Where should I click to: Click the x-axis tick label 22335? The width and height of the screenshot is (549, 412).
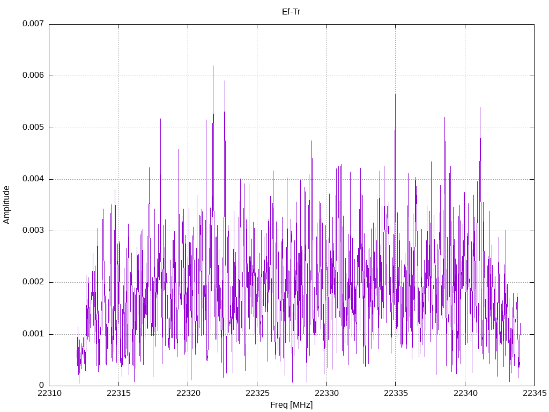click(x=396, y=393)
